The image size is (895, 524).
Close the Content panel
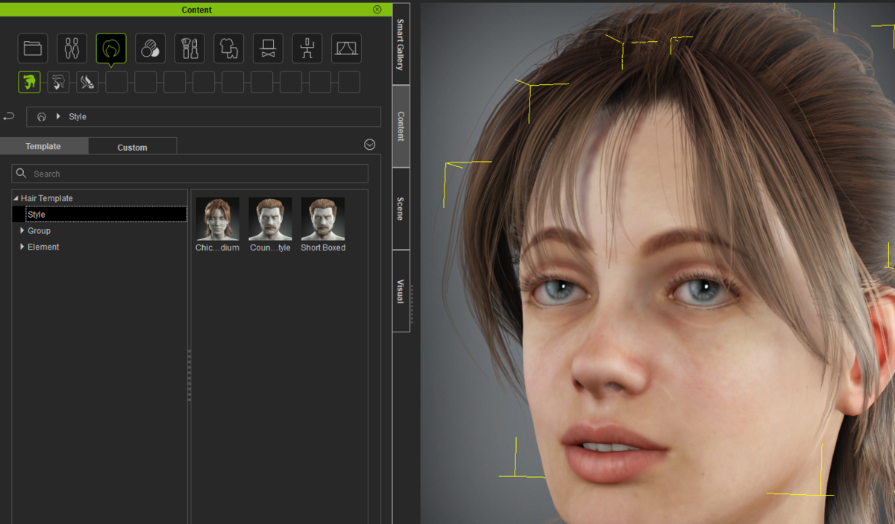pos(377,10)
